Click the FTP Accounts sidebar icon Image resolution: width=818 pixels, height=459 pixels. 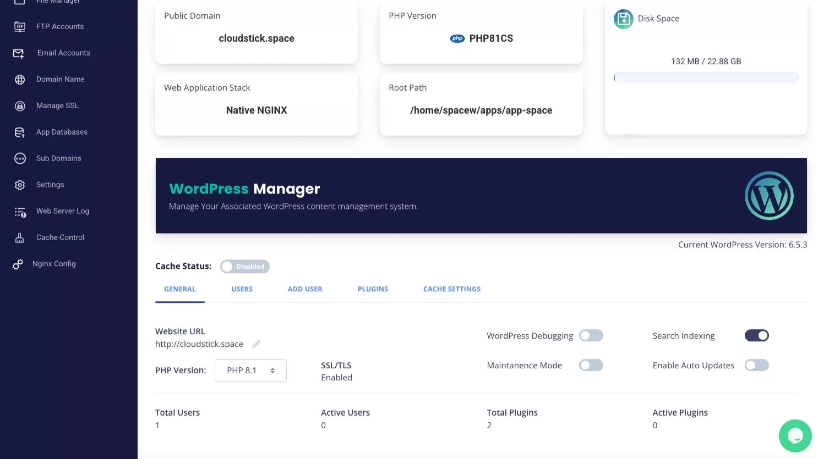pos(20,26)
